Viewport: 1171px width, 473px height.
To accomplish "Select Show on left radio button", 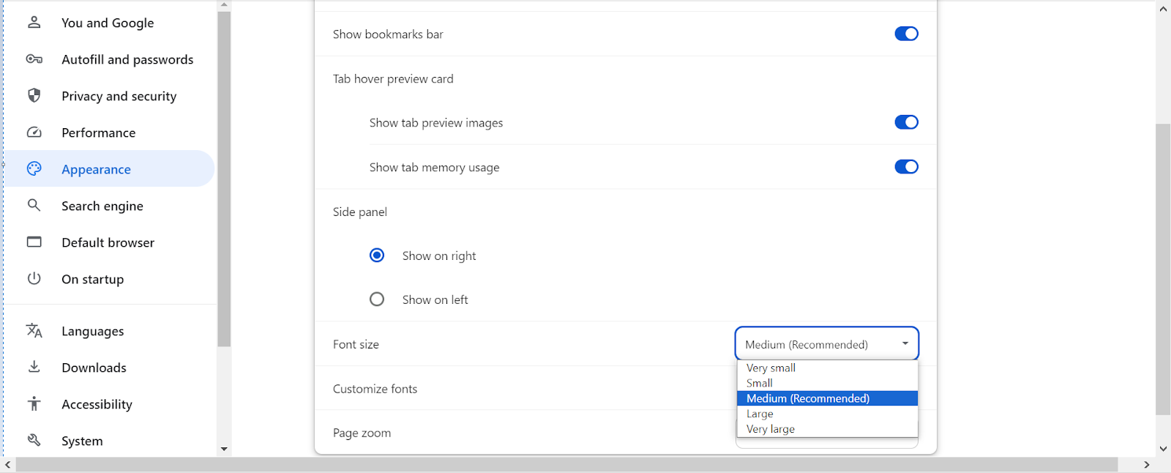I will pos(377,299).
